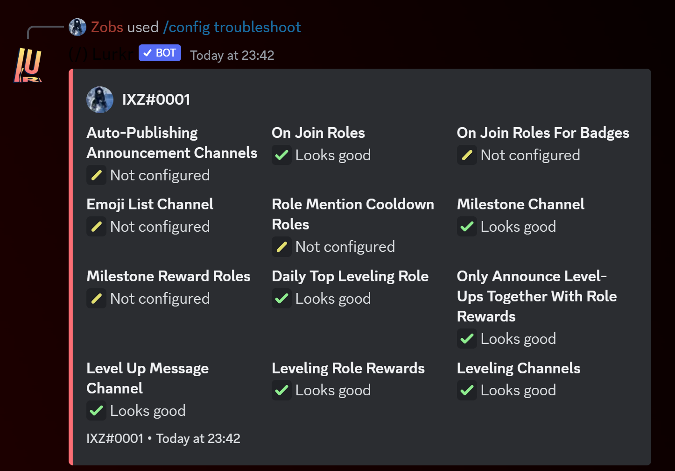Click the IXZ#0001 embed author name
The image size is (675, 471).
156,100
